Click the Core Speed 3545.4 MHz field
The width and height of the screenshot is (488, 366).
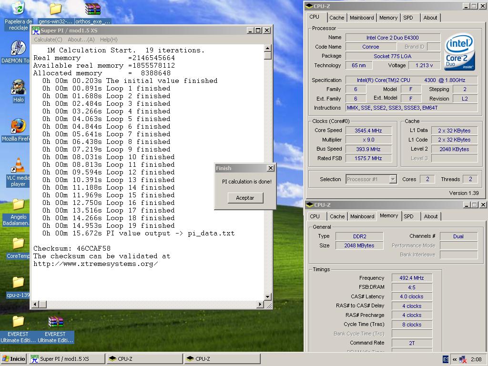[368, 131]
